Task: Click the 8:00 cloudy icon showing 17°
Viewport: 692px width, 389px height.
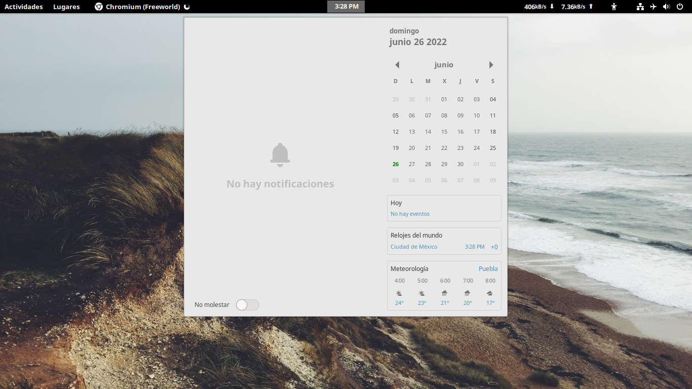Action: point(490,293)
